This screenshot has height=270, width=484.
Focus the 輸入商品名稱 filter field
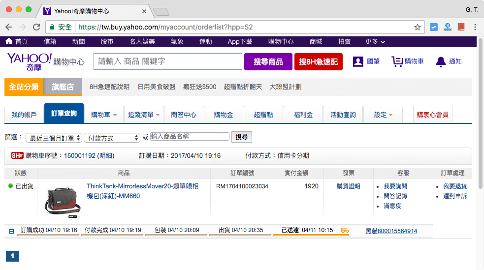point(190,137)
